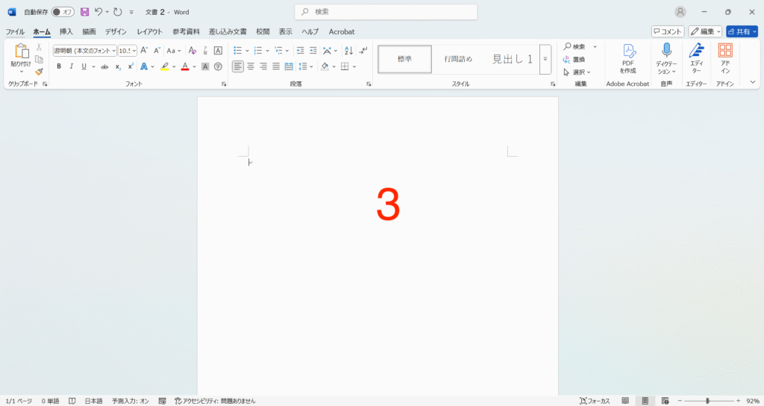Apply superscript x² formatting

[x=131, y=66]
